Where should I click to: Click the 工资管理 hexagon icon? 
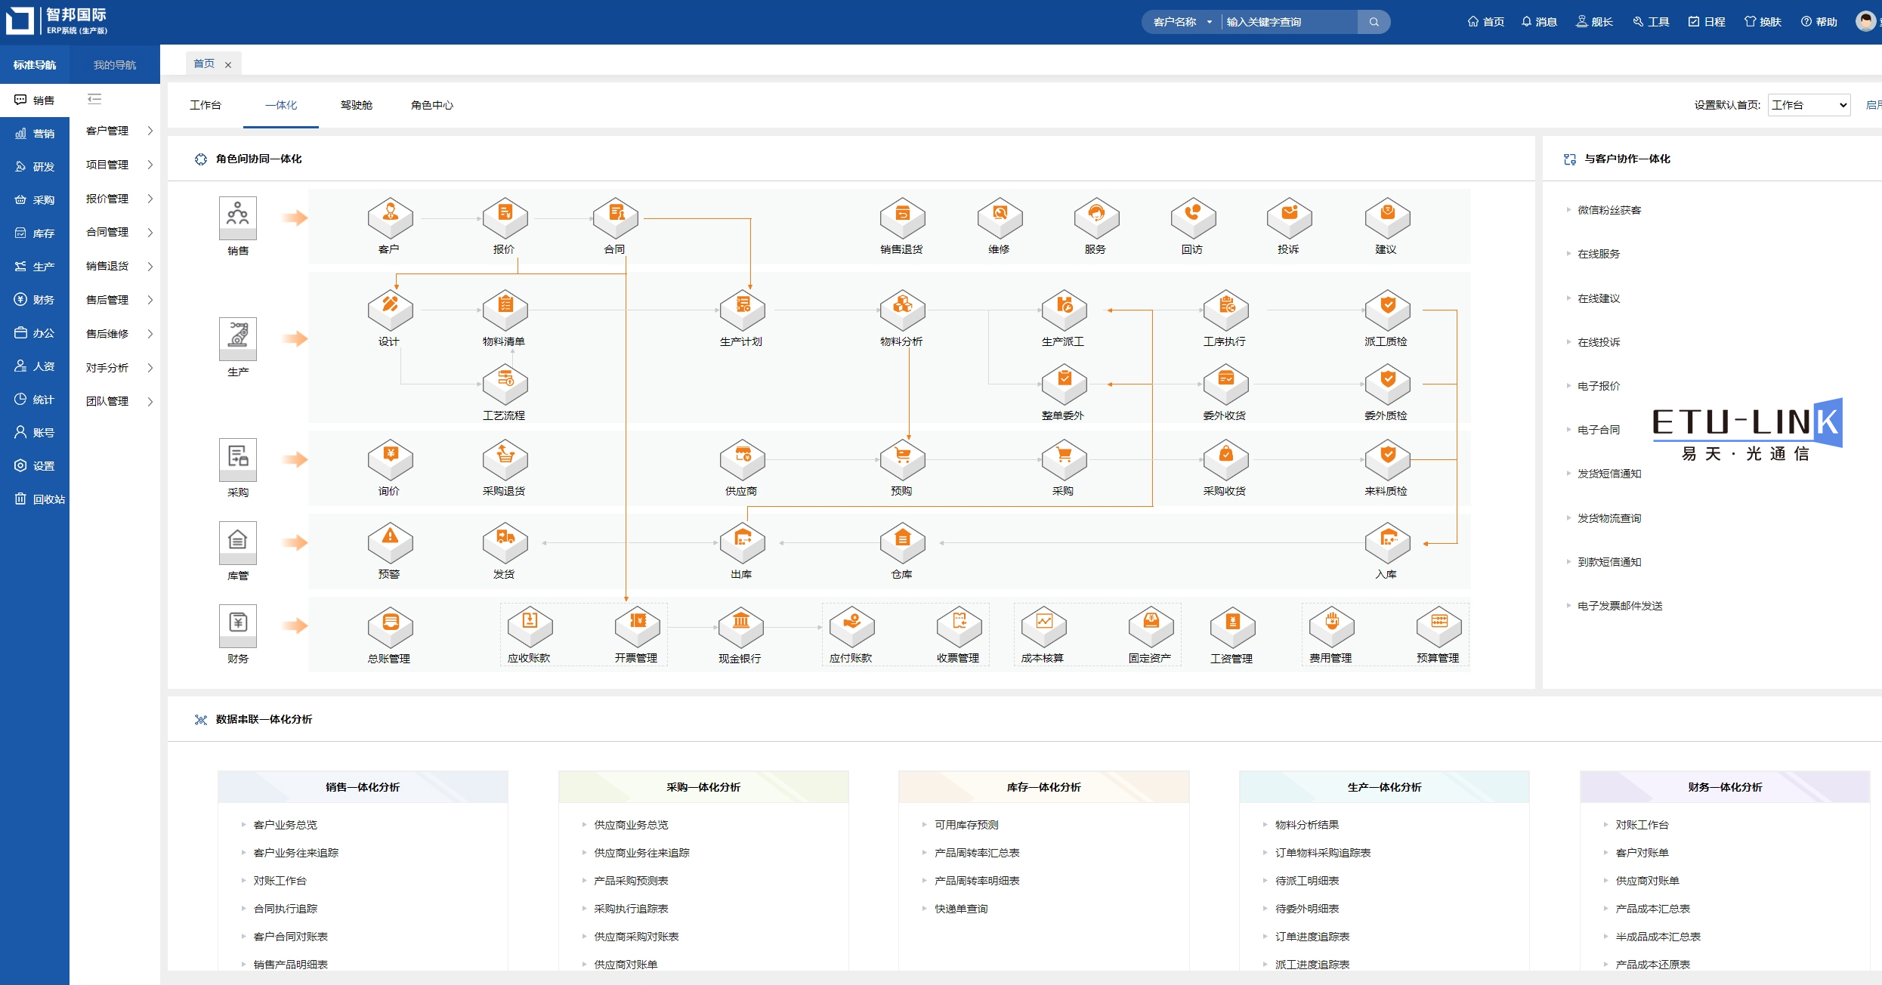tap(1232, 627)
